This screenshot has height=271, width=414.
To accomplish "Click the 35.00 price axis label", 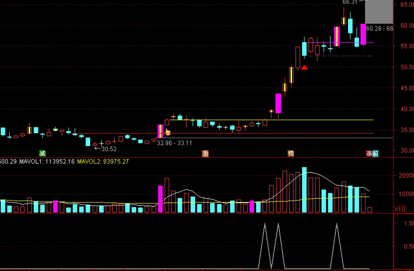I will [407, 130].
